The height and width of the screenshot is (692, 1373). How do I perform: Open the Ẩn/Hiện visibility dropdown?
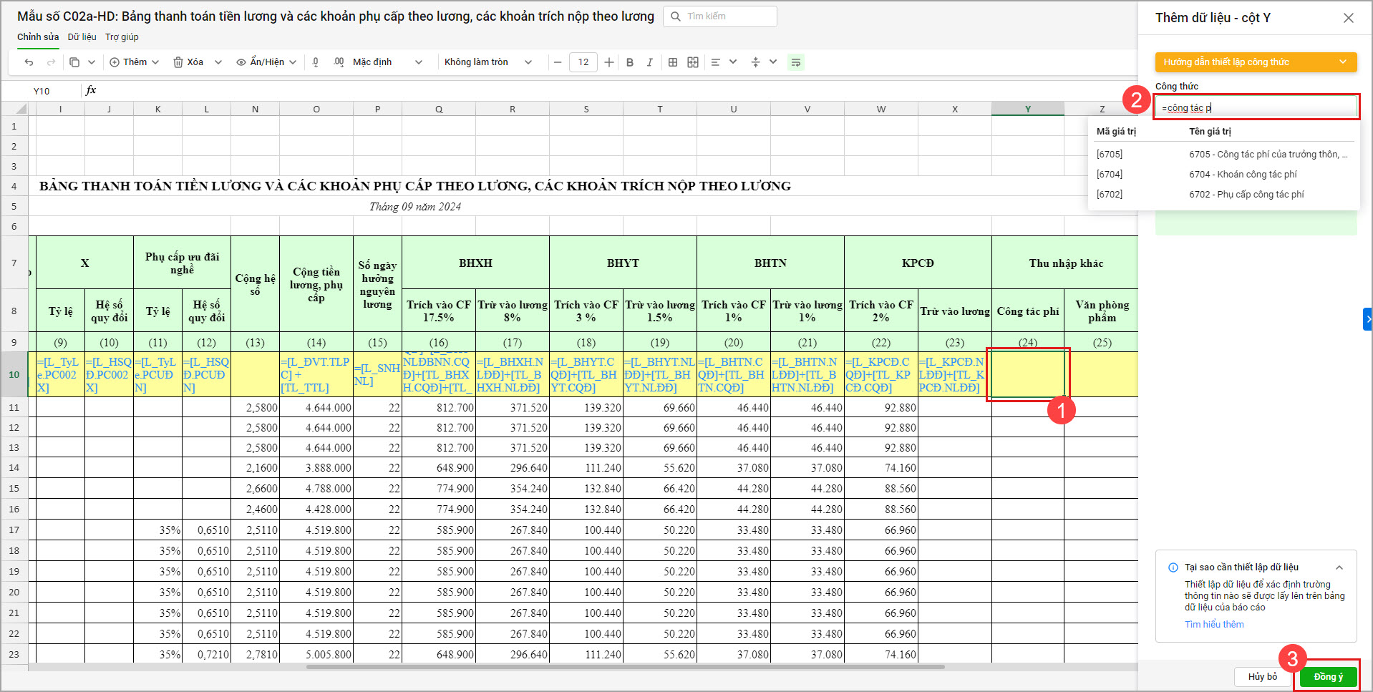266,62
